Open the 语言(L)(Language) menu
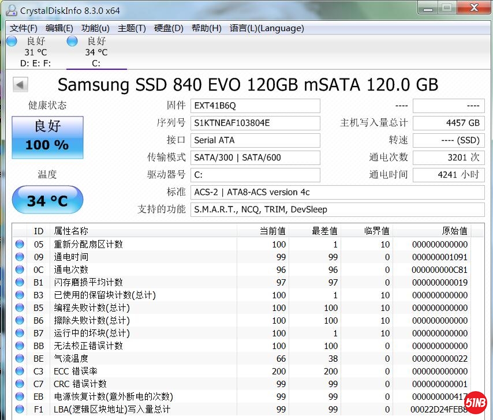493x420 pixels. 267,28
